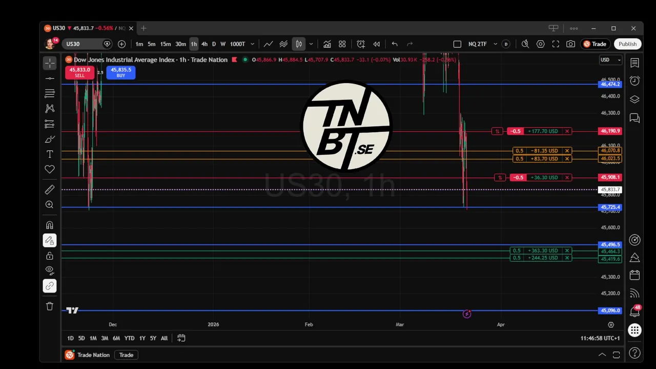Toggle lock all drawings
656x369 pixels.
(x=50, y=256)
